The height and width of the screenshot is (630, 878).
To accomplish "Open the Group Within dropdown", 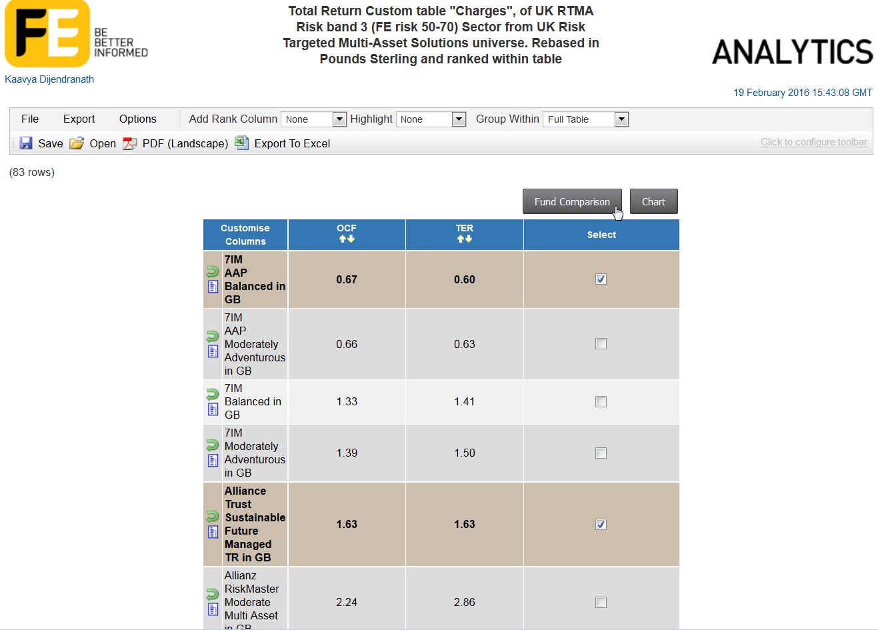I will click(586, 119).
